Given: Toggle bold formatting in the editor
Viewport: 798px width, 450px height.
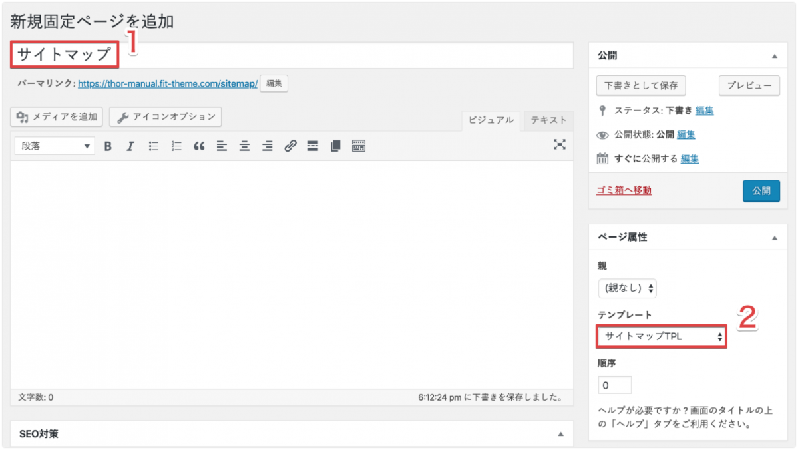Looking at the screenshot, I should click(x=108, y=146).
